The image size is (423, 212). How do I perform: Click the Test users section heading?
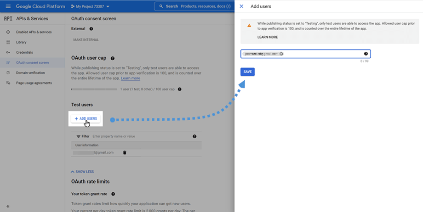tap(82, 105)
